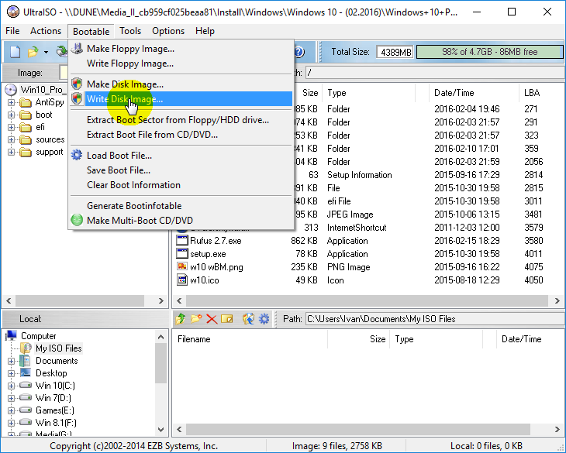Choose Clear Boot Information entry

click(181, 185)
